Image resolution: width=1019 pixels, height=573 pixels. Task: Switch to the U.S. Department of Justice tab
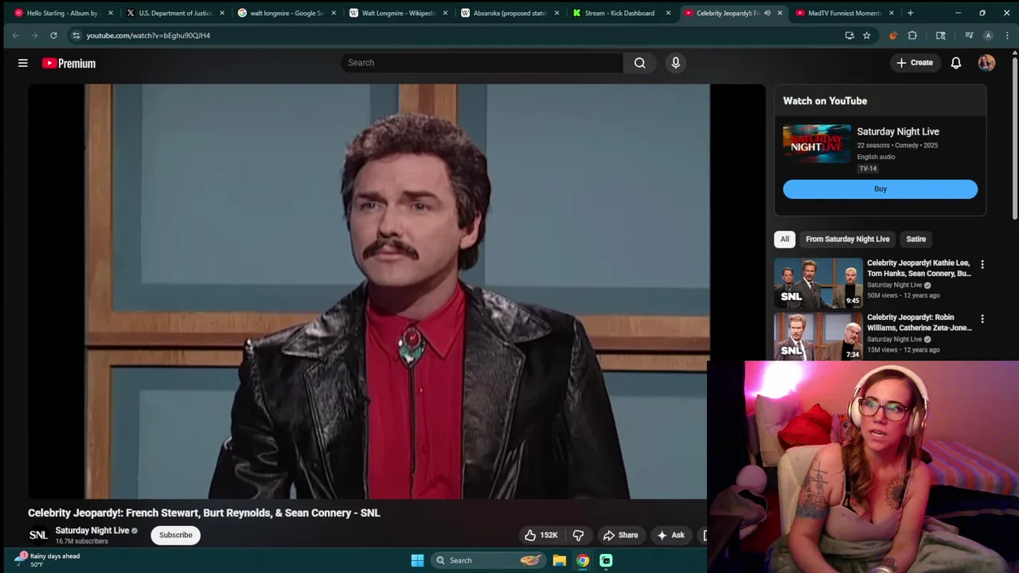tap(174, 13)
